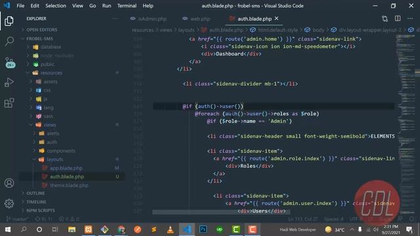Click the editor horizontal scrollbar

point(221,212)
